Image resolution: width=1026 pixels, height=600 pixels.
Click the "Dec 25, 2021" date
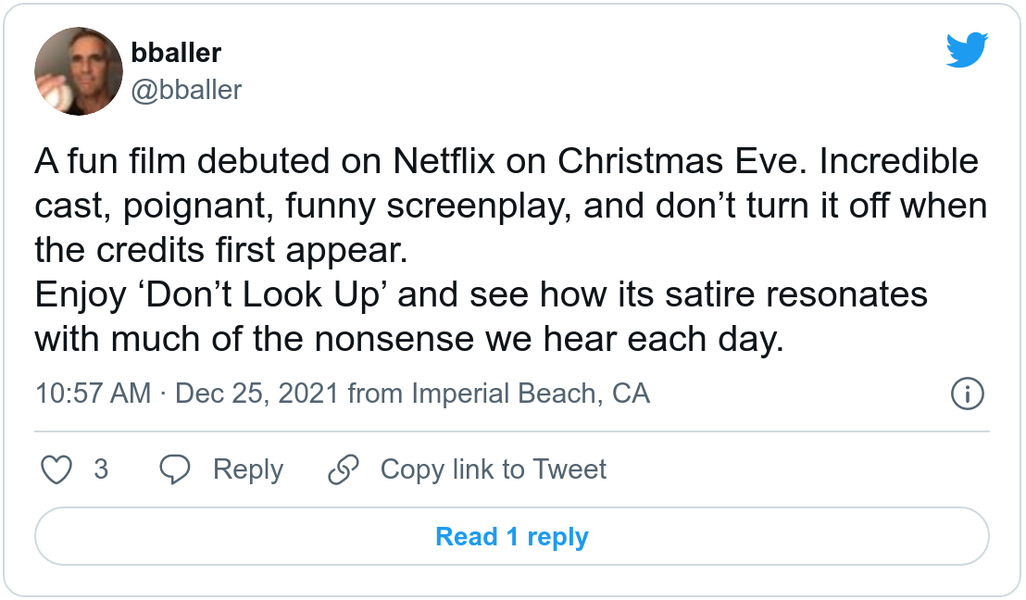257,394
